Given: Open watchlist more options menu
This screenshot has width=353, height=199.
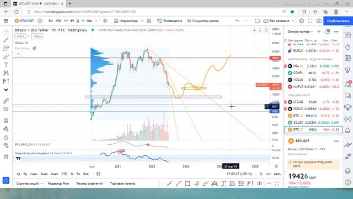Looking at the screenshot, I should point(336,32).
